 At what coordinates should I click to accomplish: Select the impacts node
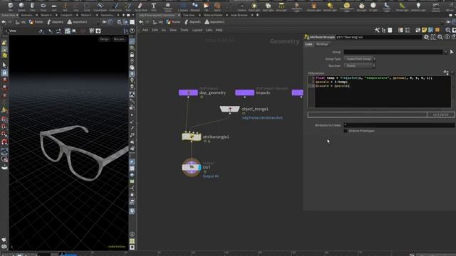(244, 92)
